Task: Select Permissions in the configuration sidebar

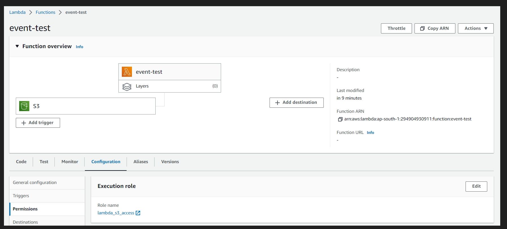Action: 47,209
